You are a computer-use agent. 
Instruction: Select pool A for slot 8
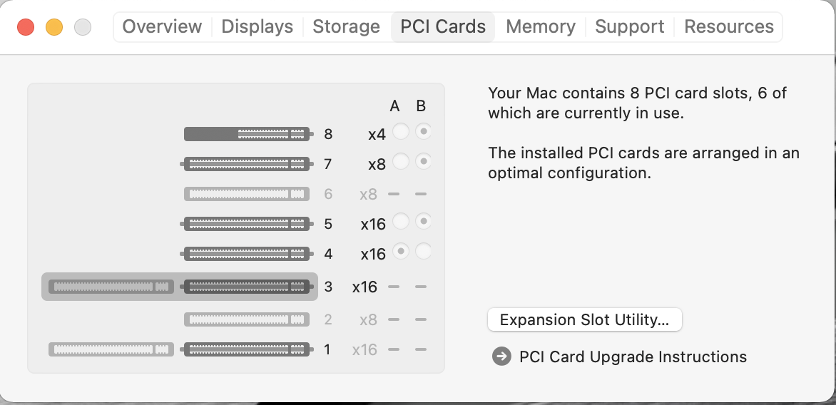tap(401, 132)
